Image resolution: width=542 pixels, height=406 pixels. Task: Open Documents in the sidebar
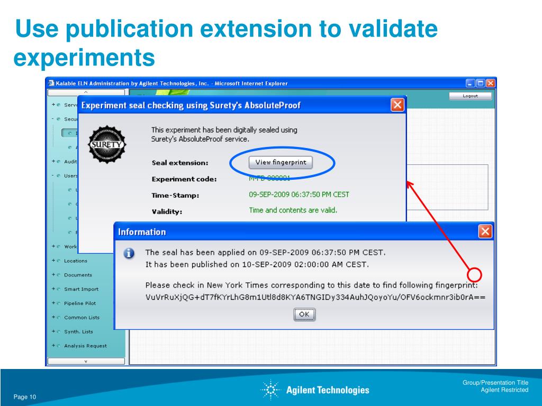click(x=78, y=275)
